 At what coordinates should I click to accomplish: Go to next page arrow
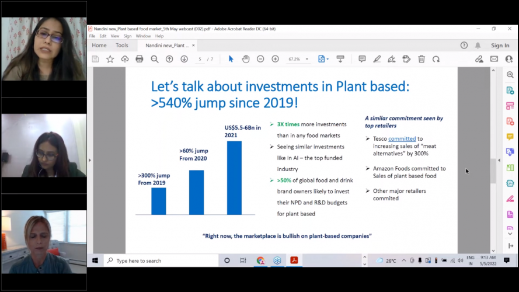pos(184,59)
